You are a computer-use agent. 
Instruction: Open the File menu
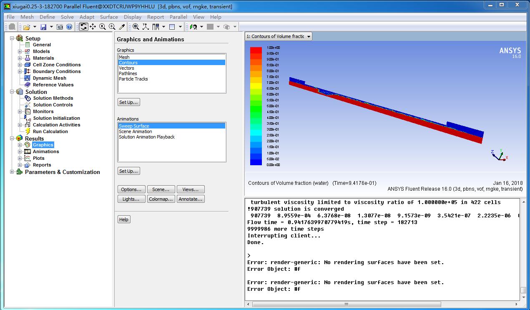[x=11, y=17]
